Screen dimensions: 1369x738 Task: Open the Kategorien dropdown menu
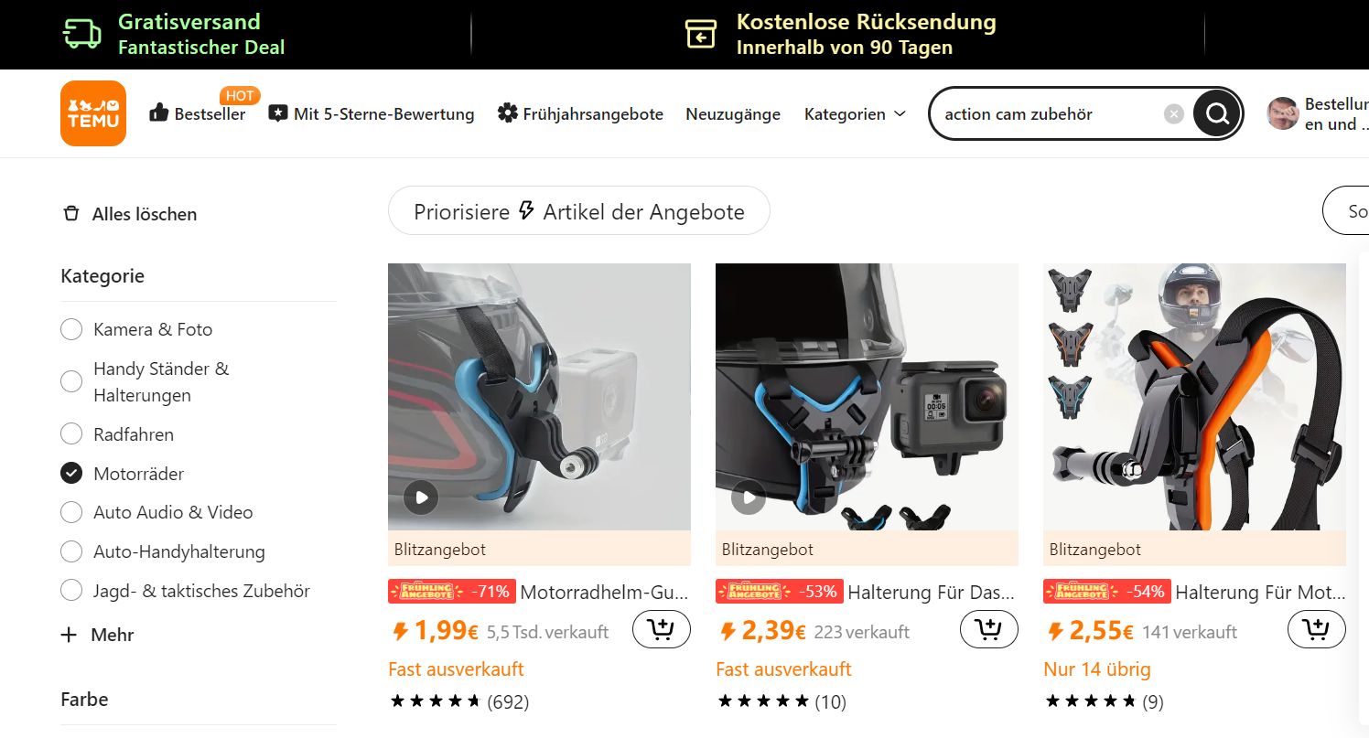pyautogui.click(x=855, y=113)
